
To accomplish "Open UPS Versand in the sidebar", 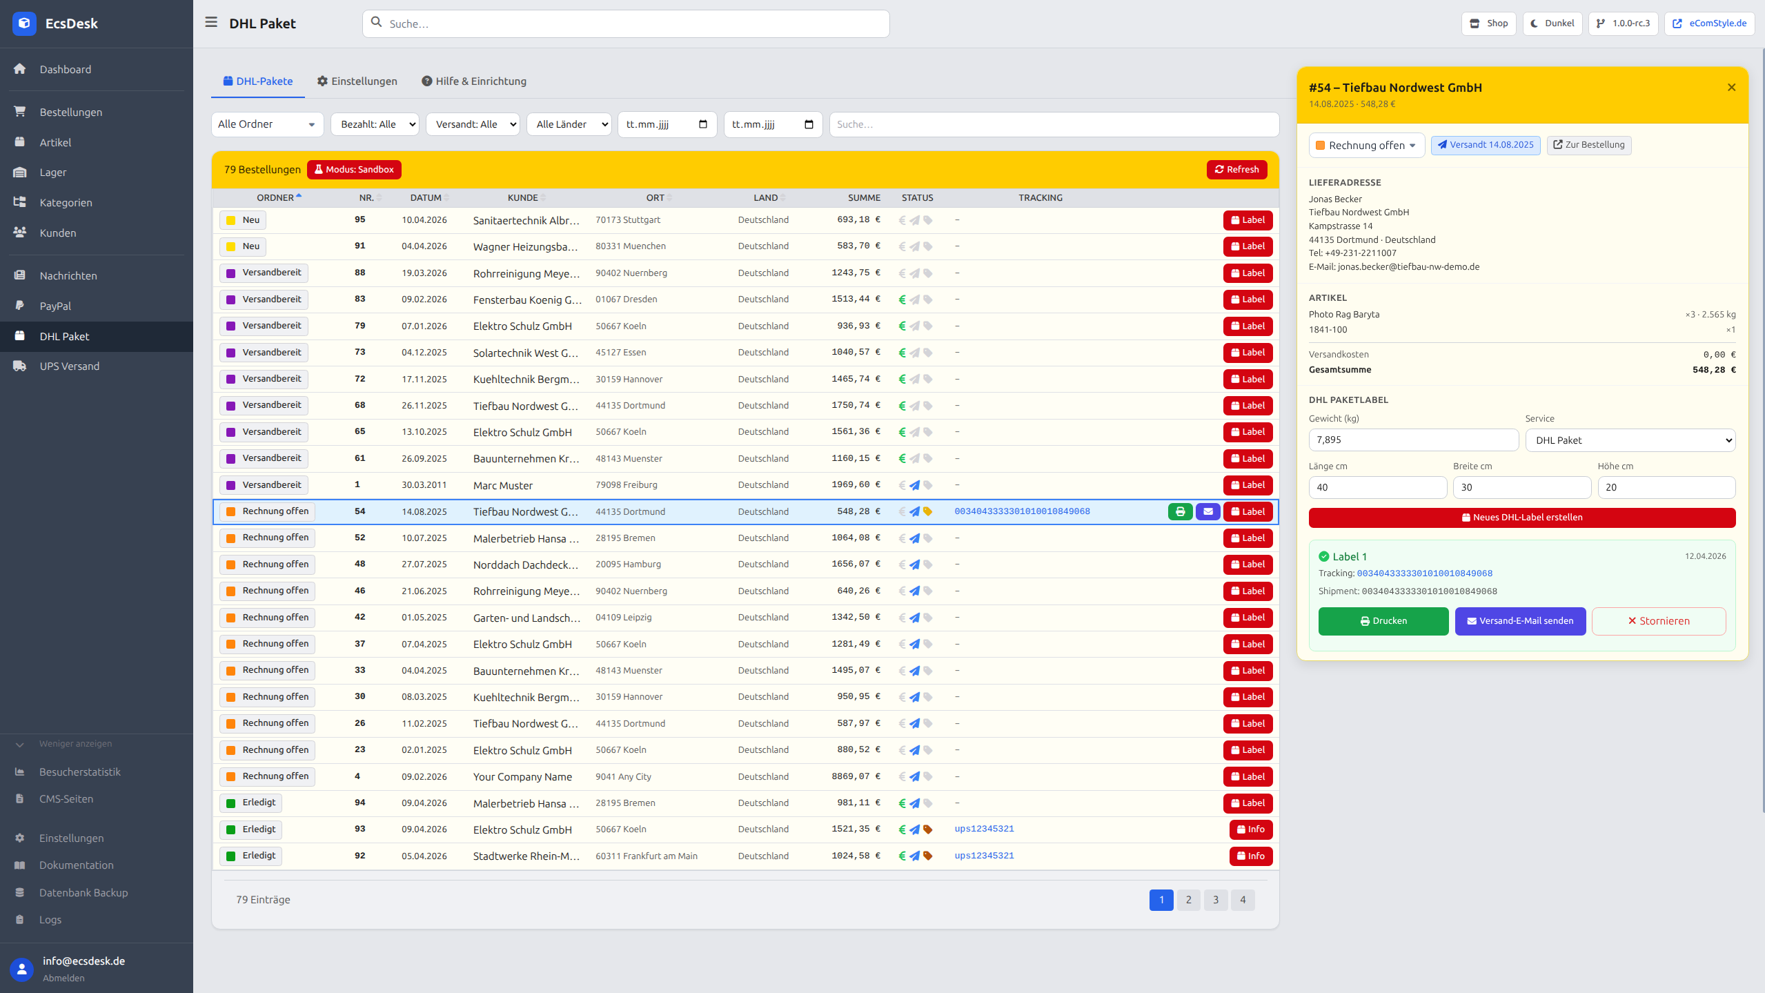I will 97,366.
